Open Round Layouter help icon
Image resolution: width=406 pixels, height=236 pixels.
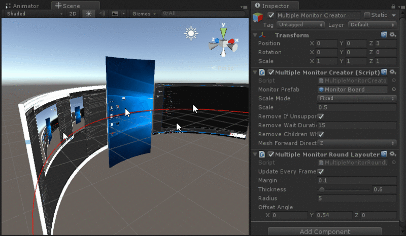click(384, 154)
